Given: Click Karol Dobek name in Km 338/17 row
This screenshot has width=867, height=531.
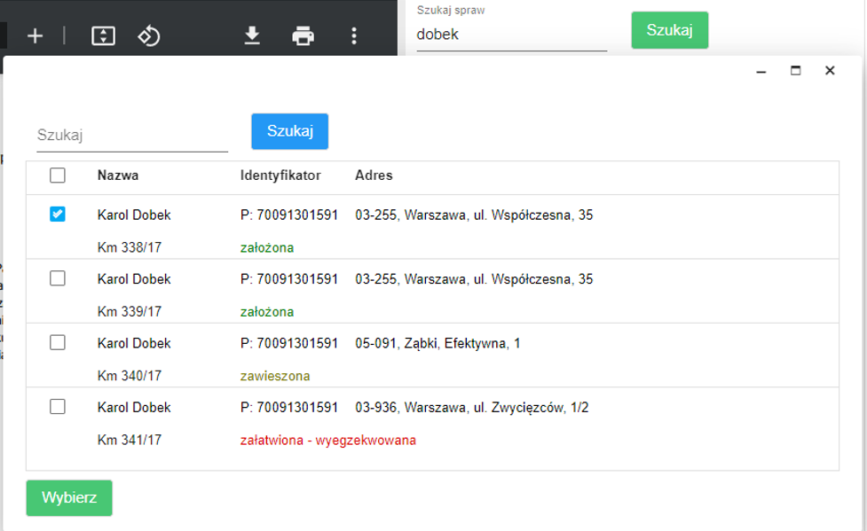Looking at the screenshot, I should [x=134, y=215].
